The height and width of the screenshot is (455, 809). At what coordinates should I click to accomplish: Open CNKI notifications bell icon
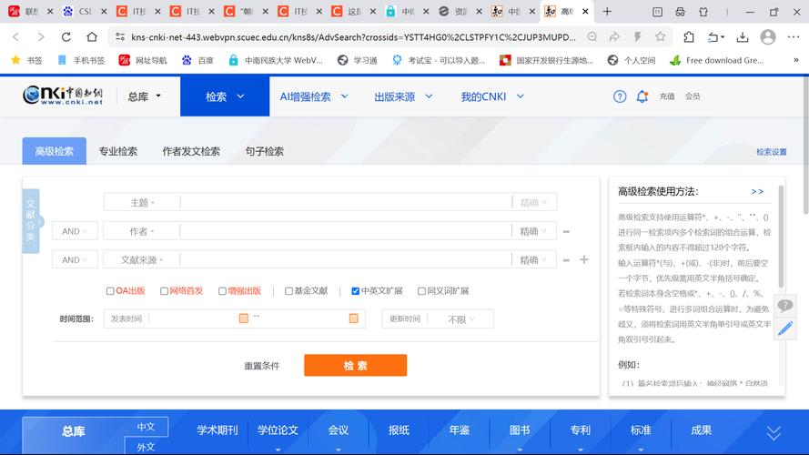point(642,96)
